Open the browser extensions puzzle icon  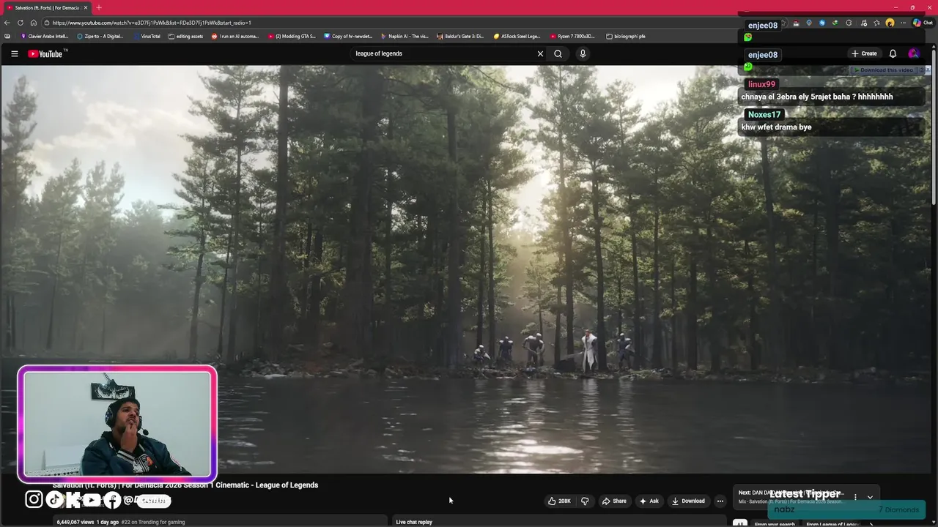[x=849, y=23]
